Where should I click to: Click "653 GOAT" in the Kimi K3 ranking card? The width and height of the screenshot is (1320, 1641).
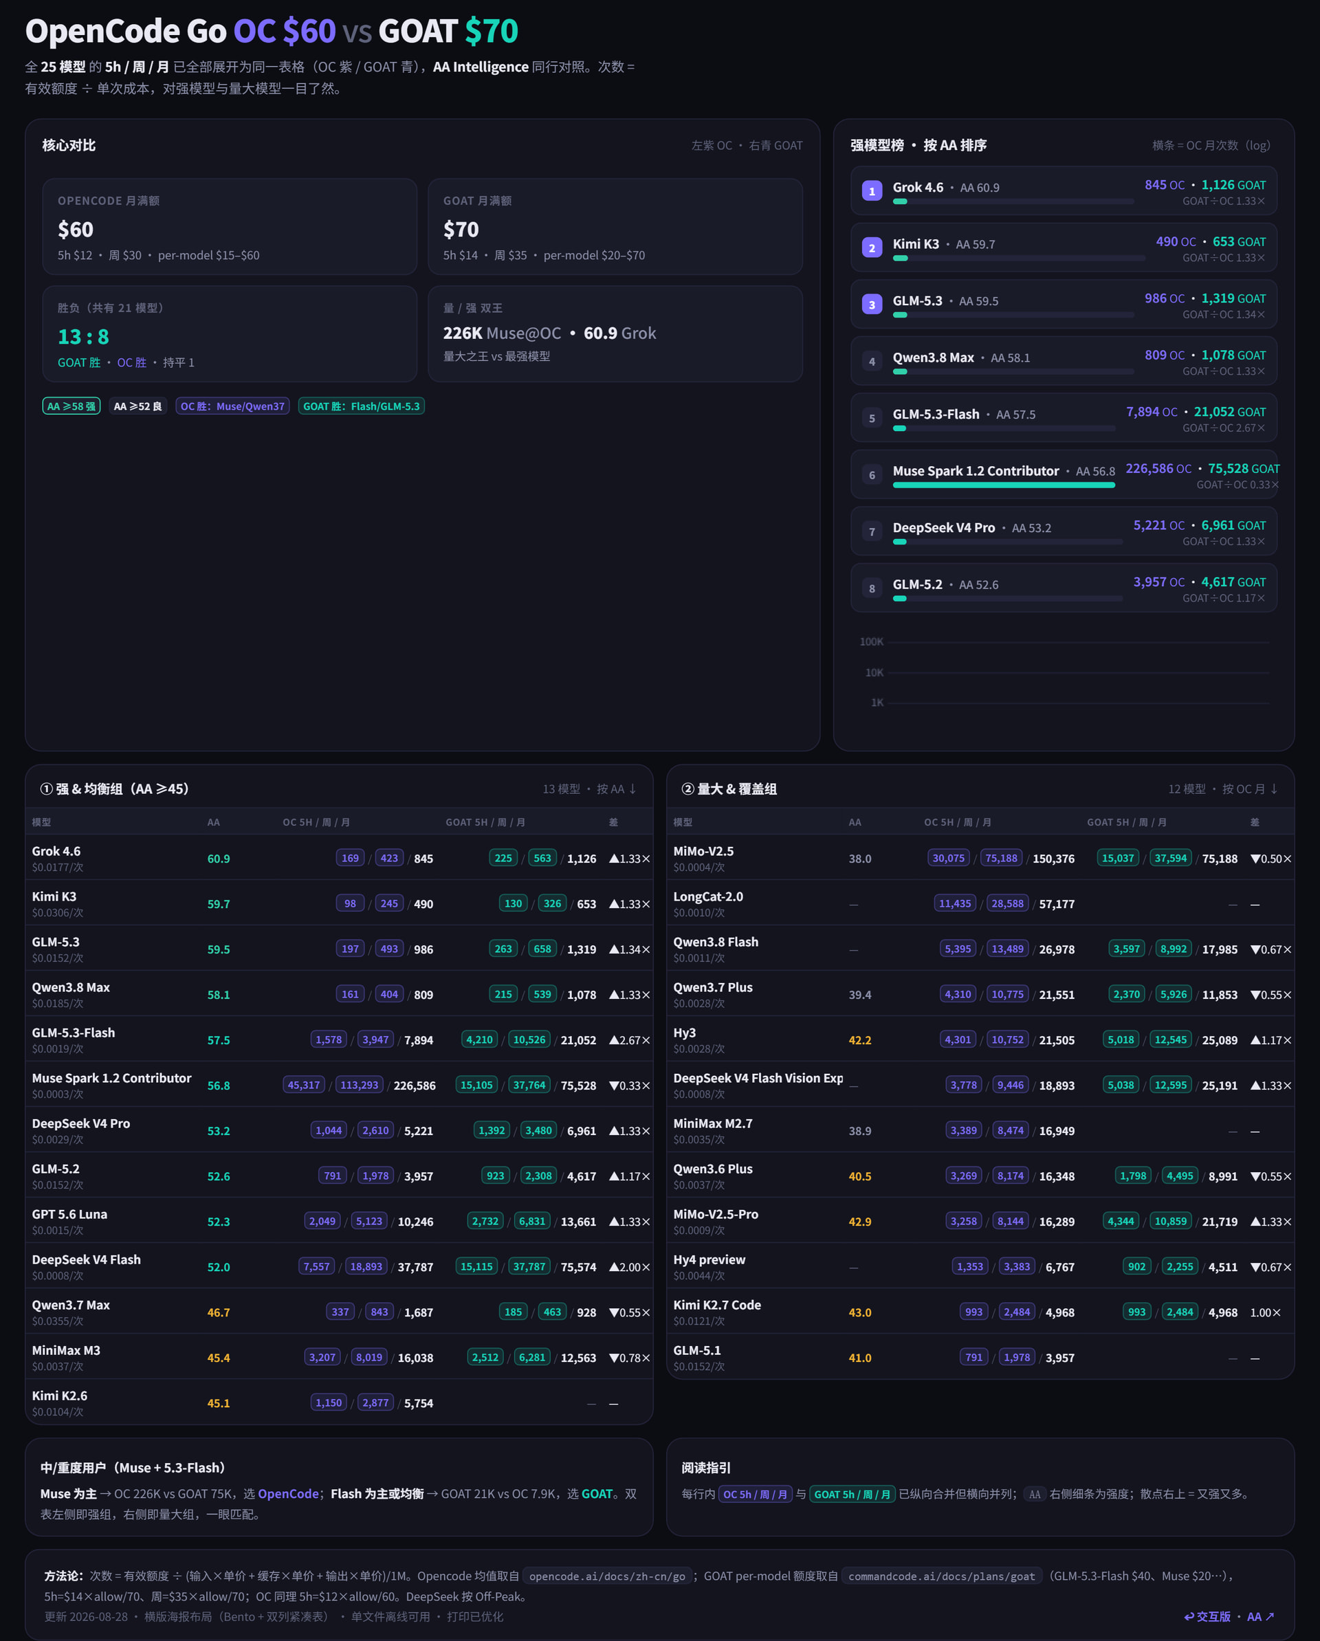pos(1240,241)
